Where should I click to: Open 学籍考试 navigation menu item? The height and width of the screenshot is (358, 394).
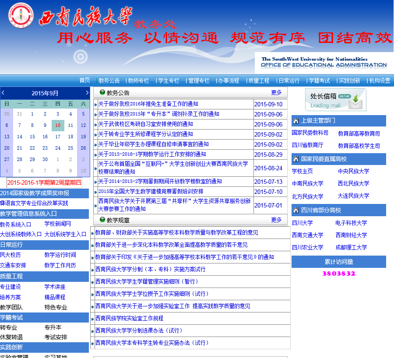pyautogui.click(x=319, y=81)
